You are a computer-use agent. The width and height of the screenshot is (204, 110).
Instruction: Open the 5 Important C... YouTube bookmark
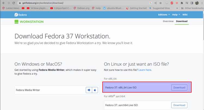pos(61,8)
